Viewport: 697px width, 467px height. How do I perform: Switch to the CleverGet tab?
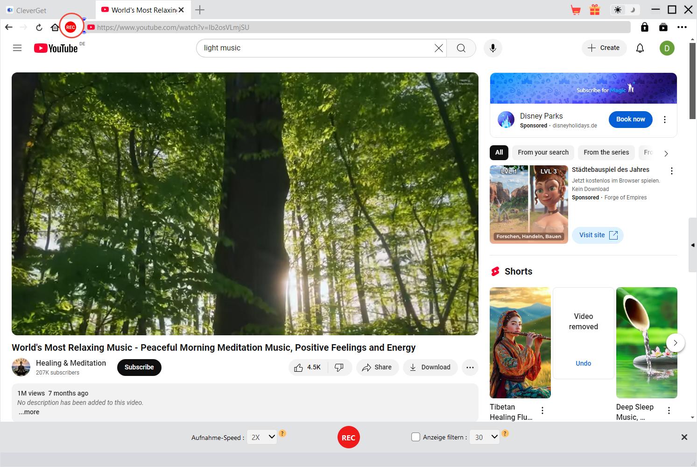click(x=31, y=10)
